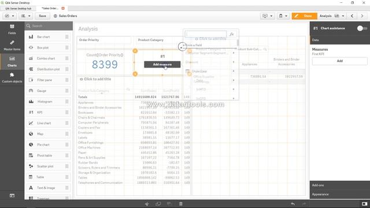
Task: Click the Table chart icon
Action: click(x=31, y=177)
